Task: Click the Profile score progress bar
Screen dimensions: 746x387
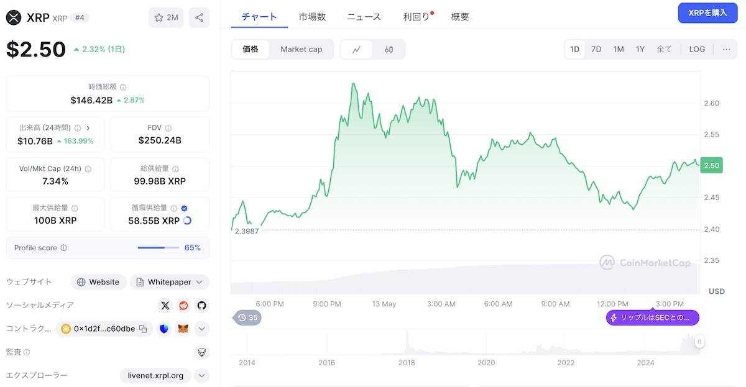Action: pyautogui.click(x=159, y=248)
